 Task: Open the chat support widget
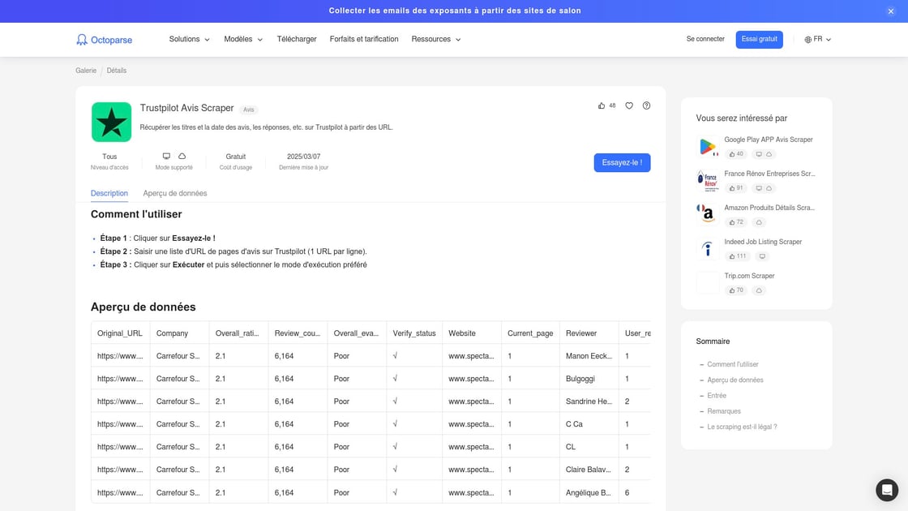click(887, 490)
